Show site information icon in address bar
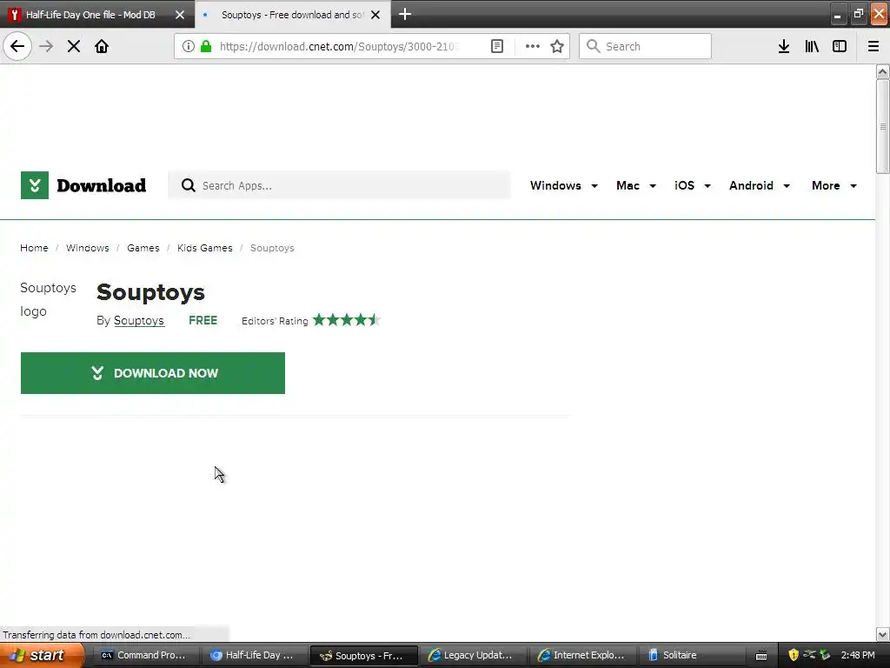 pyautogui.click(x=189, y=46)
